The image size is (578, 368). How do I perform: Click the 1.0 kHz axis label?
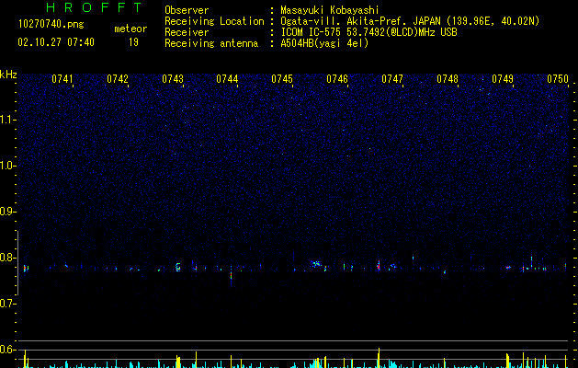click(8, 166)
